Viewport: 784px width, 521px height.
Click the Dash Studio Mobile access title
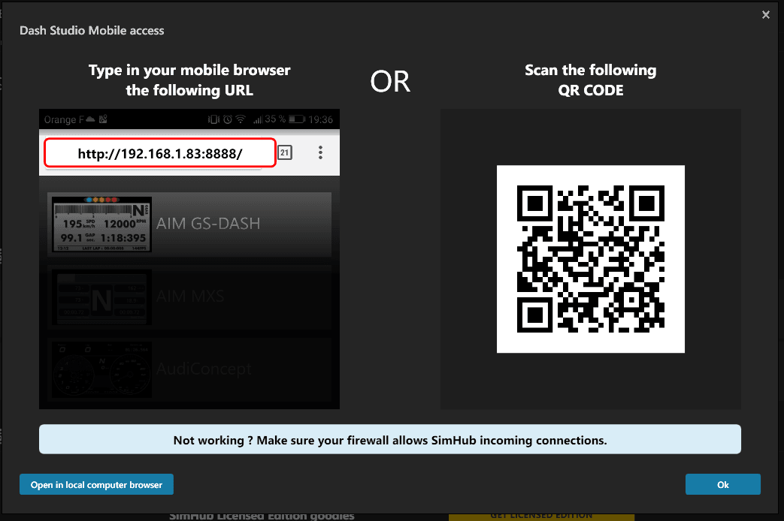point(92,31)
